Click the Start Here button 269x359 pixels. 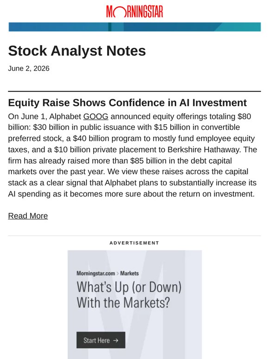pyautogui.click(x=101, y=340)
